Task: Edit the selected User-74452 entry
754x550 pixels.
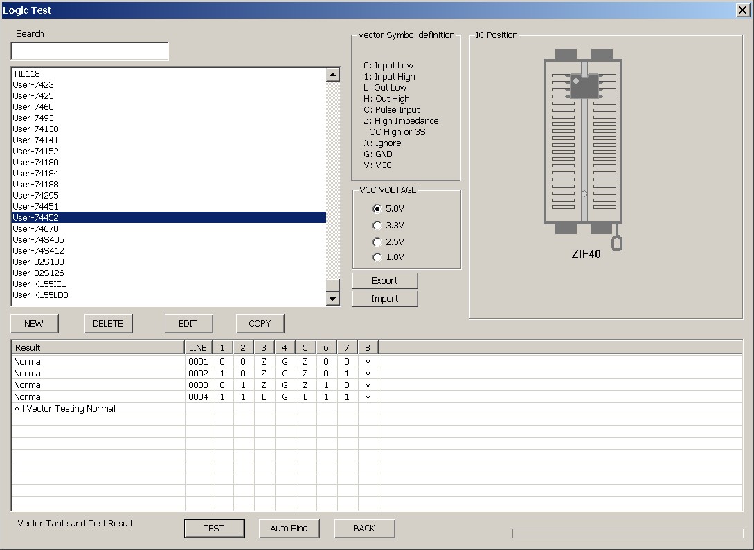Action: [188, 324]
